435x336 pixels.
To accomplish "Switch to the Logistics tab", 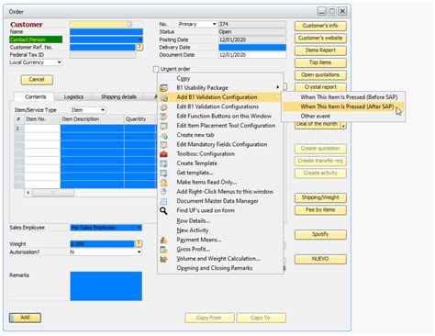I will coord(73,97).
